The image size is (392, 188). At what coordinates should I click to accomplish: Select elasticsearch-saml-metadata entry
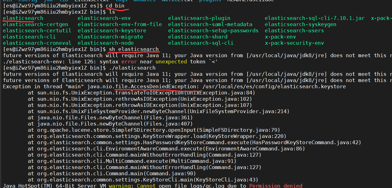point(210,24)
